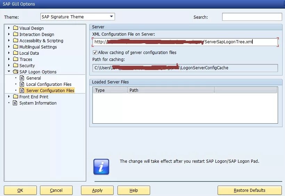Expand the Front End Print node arrow
285x196 pixels.
(9, 96)
